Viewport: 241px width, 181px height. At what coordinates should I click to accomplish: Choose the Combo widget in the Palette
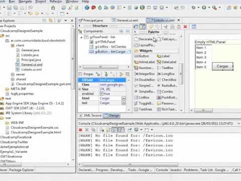[x=165, y=92]
